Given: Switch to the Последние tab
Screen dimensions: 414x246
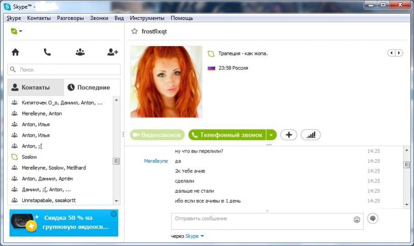Looking at the screenshot, I should point(89,87).
